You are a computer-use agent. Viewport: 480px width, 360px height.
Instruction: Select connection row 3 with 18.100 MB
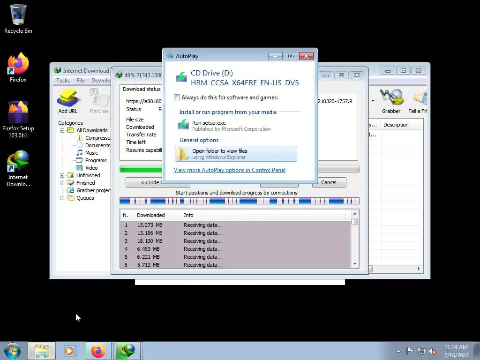pyautogui.click(x=235, y=241)
